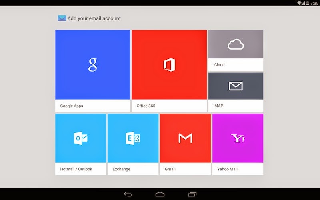Select the Hotmail / Outlook label

[76, 169]
